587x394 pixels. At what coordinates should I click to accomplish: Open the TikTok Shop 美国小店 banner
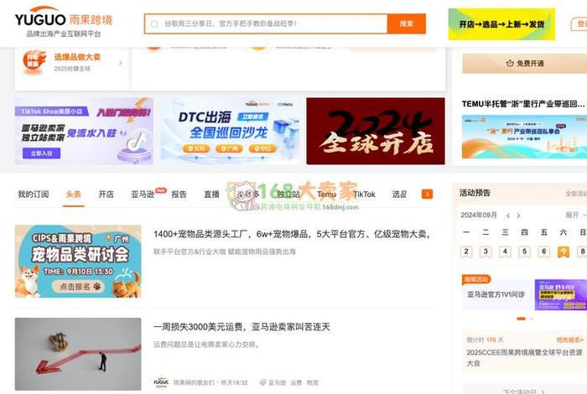click(84, 131)
